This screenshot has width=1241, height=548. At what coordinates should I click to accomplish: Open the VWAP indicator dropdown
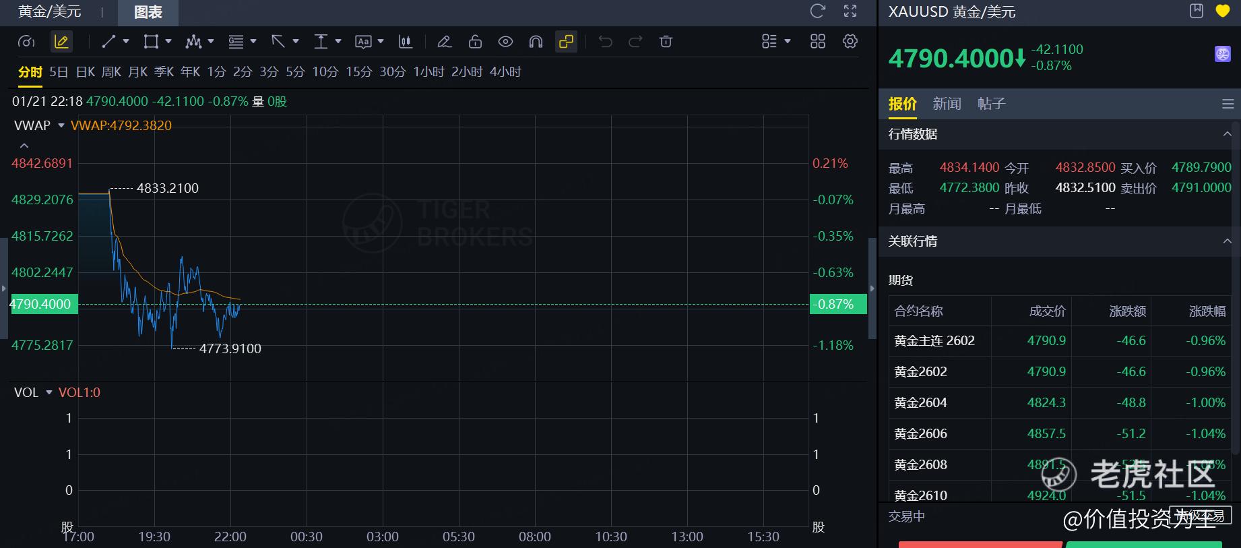61,125
